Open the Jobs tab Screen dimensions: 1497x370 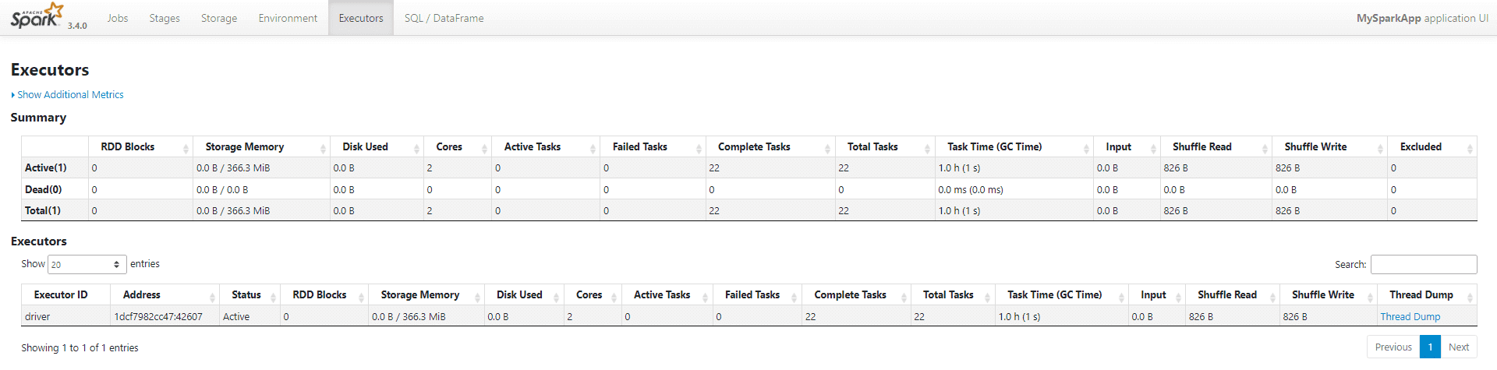pyautogui.click(x=118, y=18)
